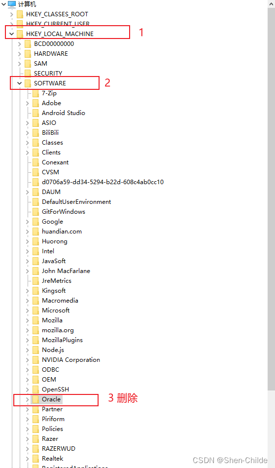Select the SAM key label

(40, 64)
